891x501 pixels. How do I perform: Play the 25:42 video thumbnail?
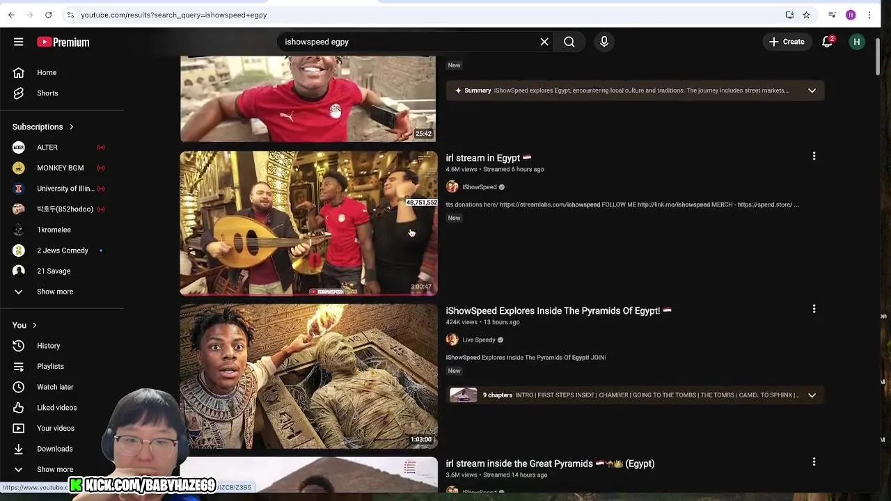tap(308, 99)
